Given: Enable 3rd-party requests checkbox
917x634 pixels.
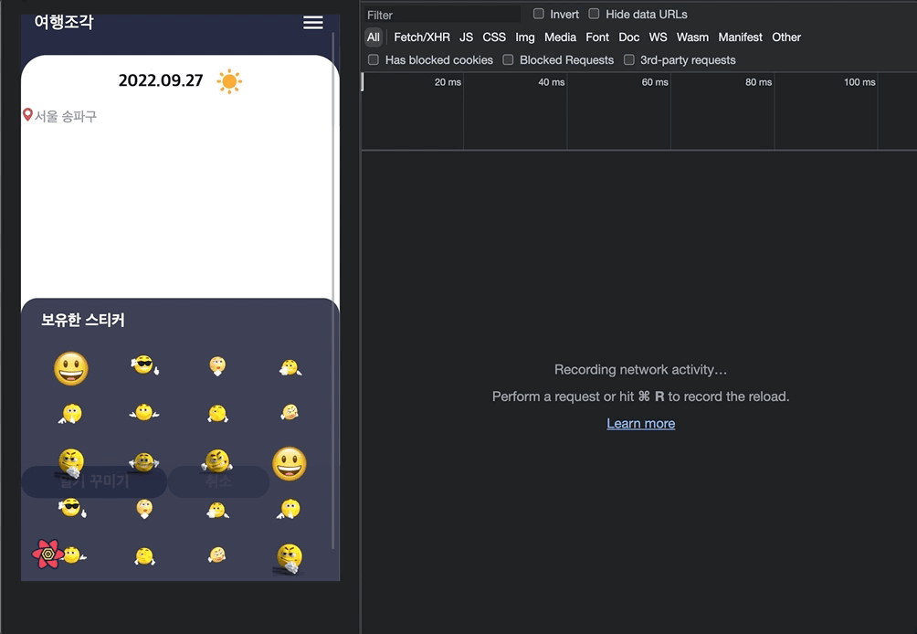Looking at the screenshot, I should pos(628,59).
